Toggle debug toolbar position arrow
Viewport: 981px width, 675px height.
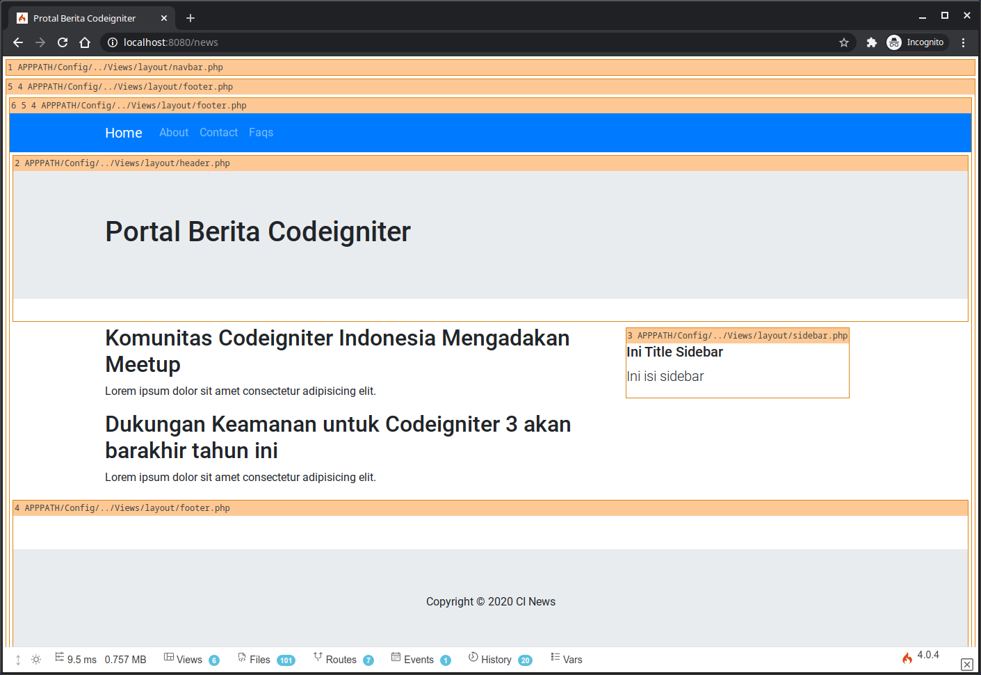pyautogui.click(x=18, y=660)
